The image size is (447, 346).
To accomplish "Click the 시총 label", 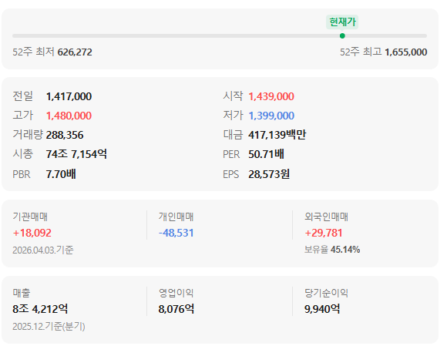I will coord(23,154).
